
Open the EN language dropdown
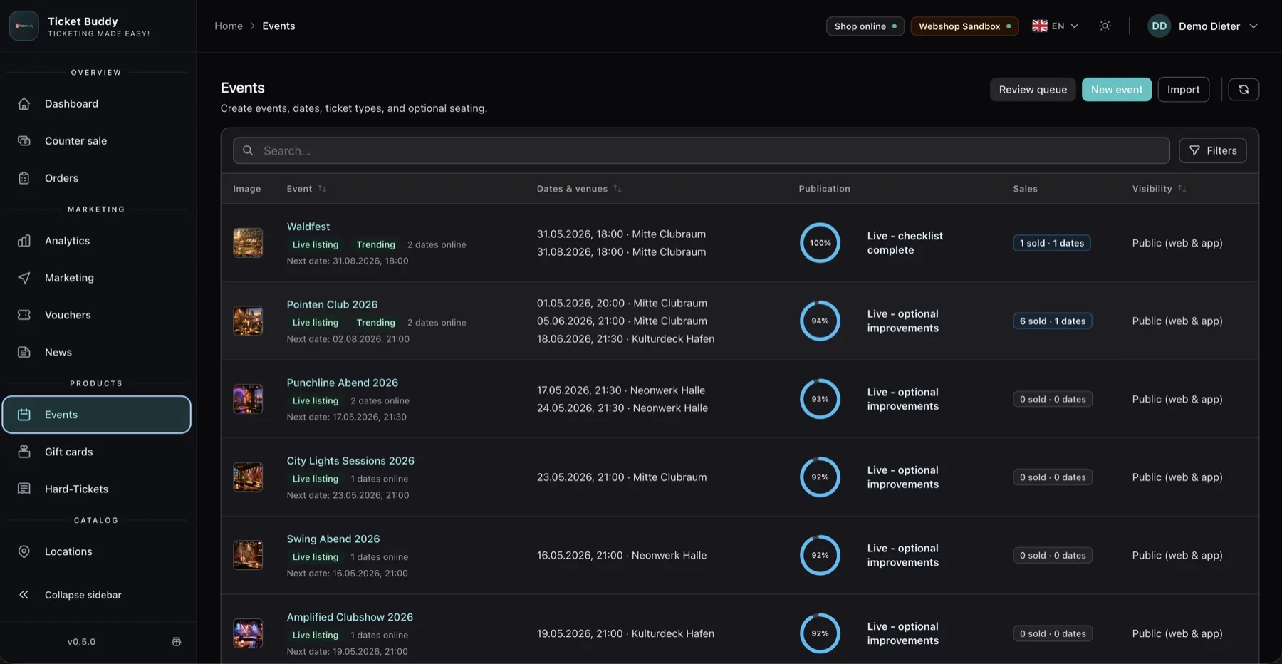point(1056,26)
